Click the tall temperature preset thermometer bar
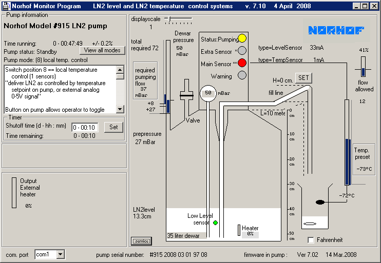This screenshot has height=263, width=381. click(x=348, y=143)
